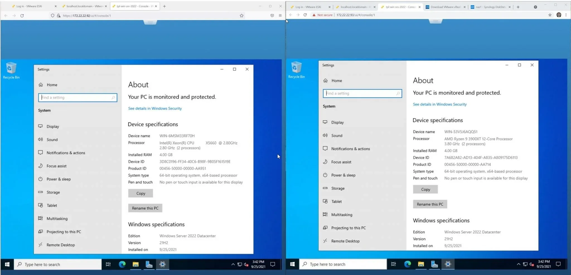Expand the console toolbar handle in left browser

(150, 22)
